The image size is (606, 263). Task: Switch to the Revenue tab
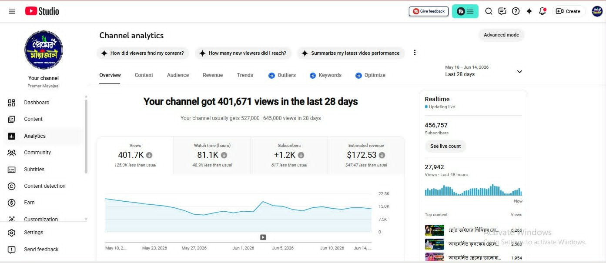(x=213, y=75)
